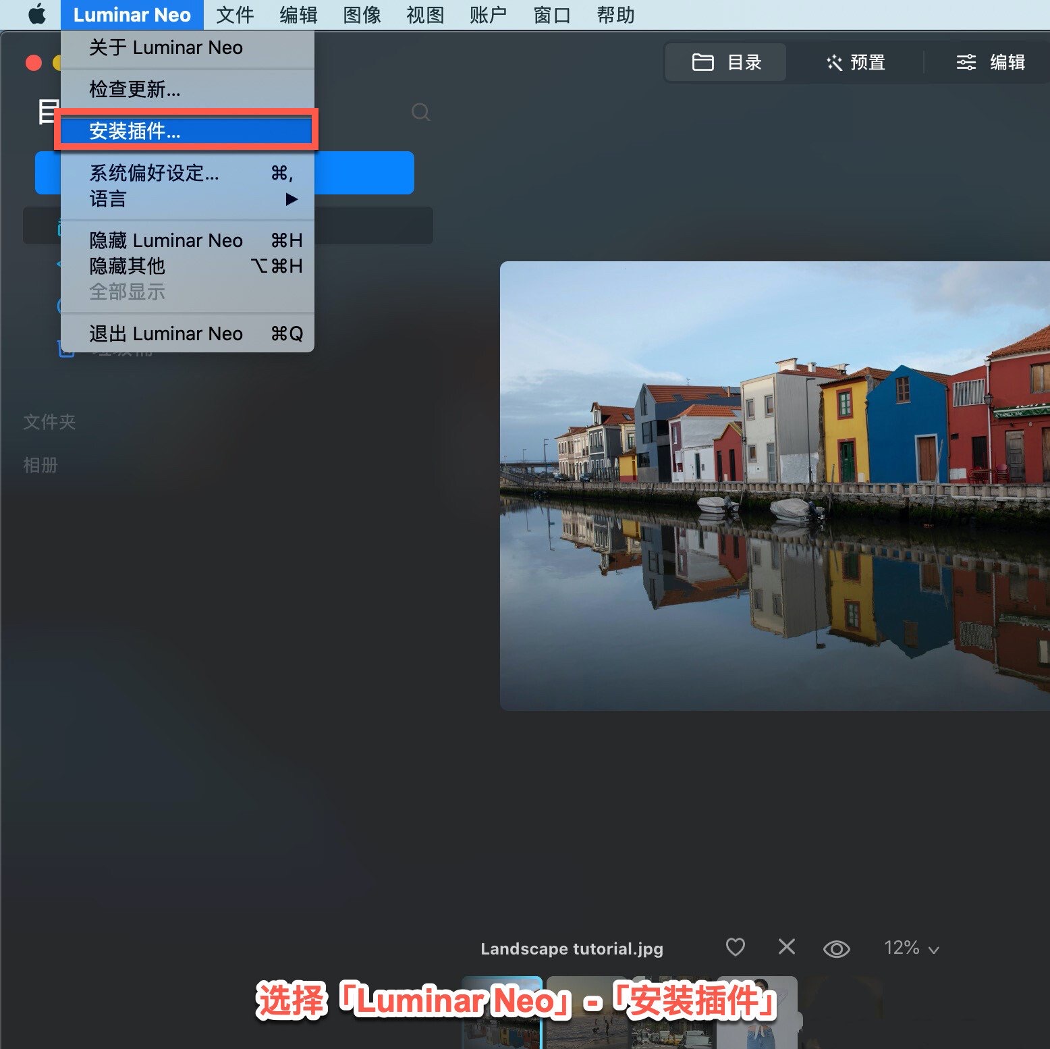The image size is (1050, 1049).
Task: Select 安装插件... menu item
Action: 186,130
